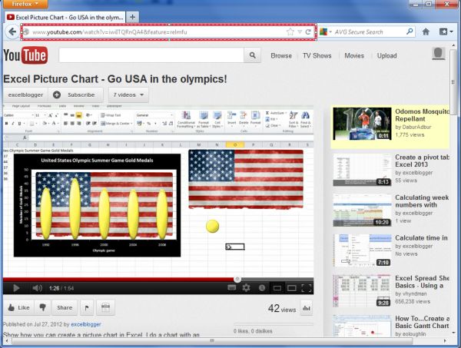The width and height of the screenshot is (461, 348).
Task: Click the '1:26 / 1:54' time display
Action: pos(61,288)
